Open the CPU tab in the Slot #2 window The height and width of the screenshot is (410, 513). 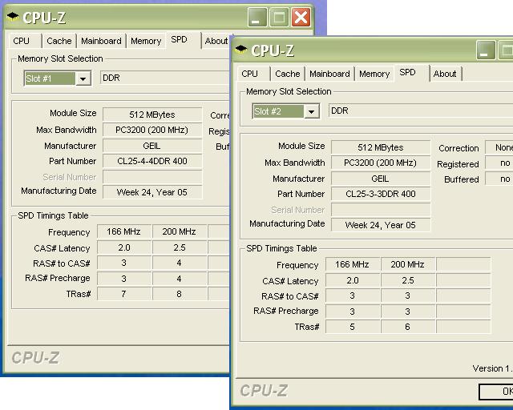pyautogui.click(x=249, y=74)
